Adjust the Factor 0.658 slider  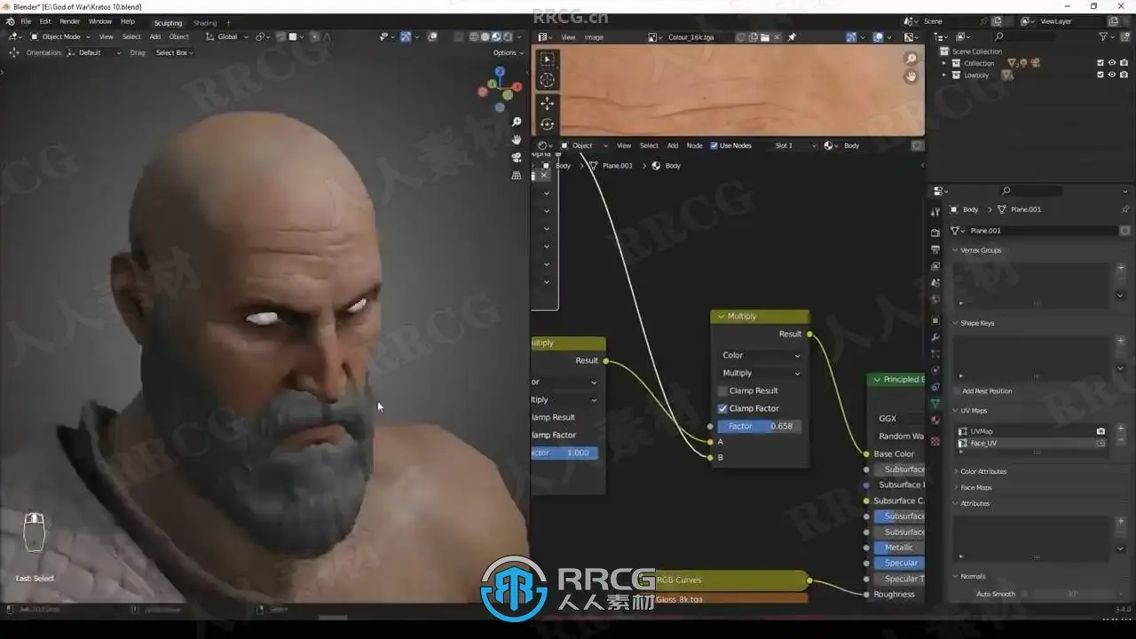[761, 426]
